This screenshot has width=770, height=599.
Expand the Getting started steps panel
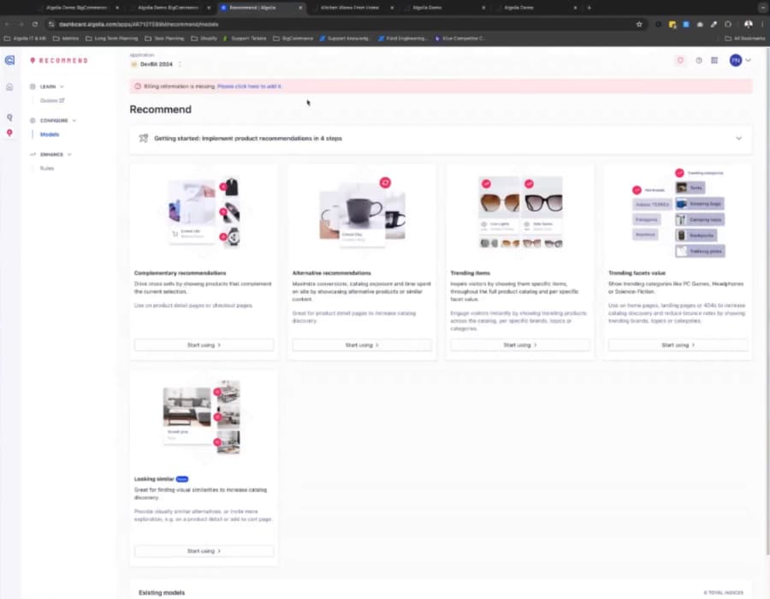[738, 139]
